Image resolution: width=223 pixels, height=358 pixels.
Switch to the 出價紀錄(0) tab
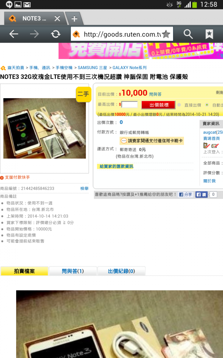click(121, 271)
